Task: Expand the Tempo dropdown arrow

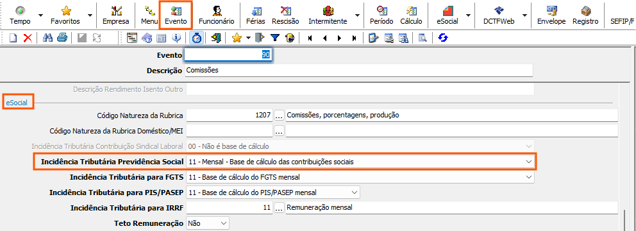Action: 40,15
